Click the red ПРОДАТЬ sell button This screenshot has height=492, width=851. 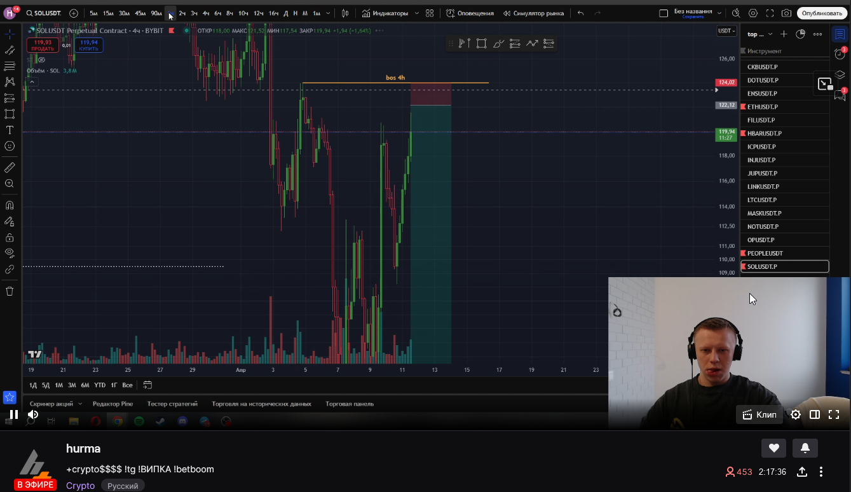point(43,45)
